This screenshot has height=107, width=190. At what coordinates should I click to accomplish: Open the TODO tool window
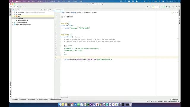tap(15, 99)
